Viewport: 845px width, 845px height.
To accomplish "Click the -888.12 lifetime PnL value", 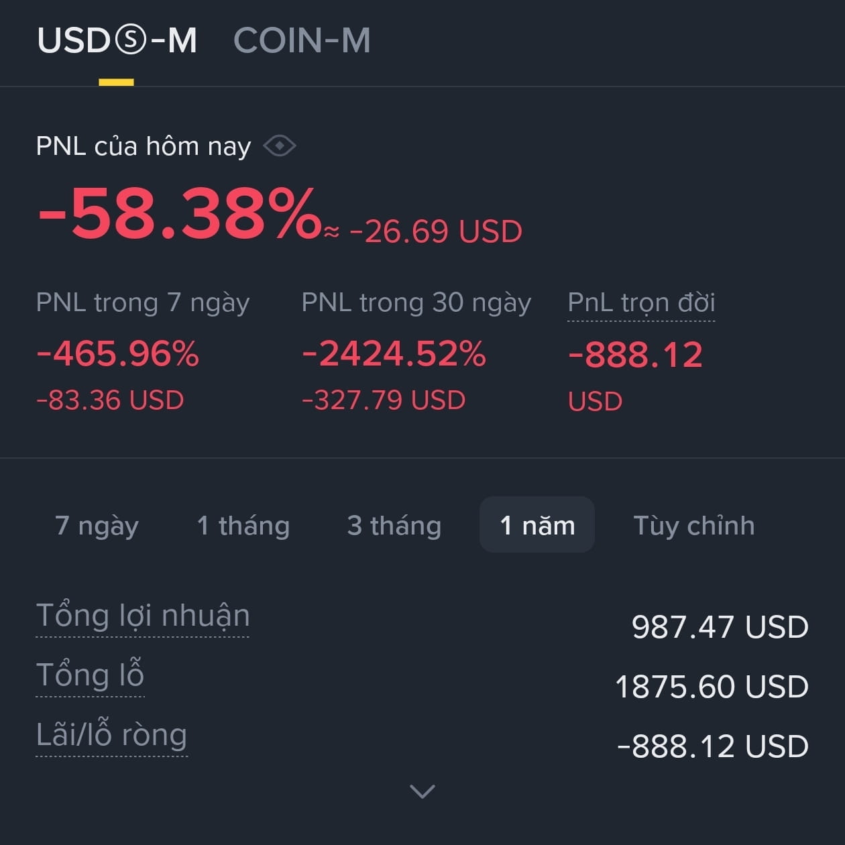I will click(635, 355).
